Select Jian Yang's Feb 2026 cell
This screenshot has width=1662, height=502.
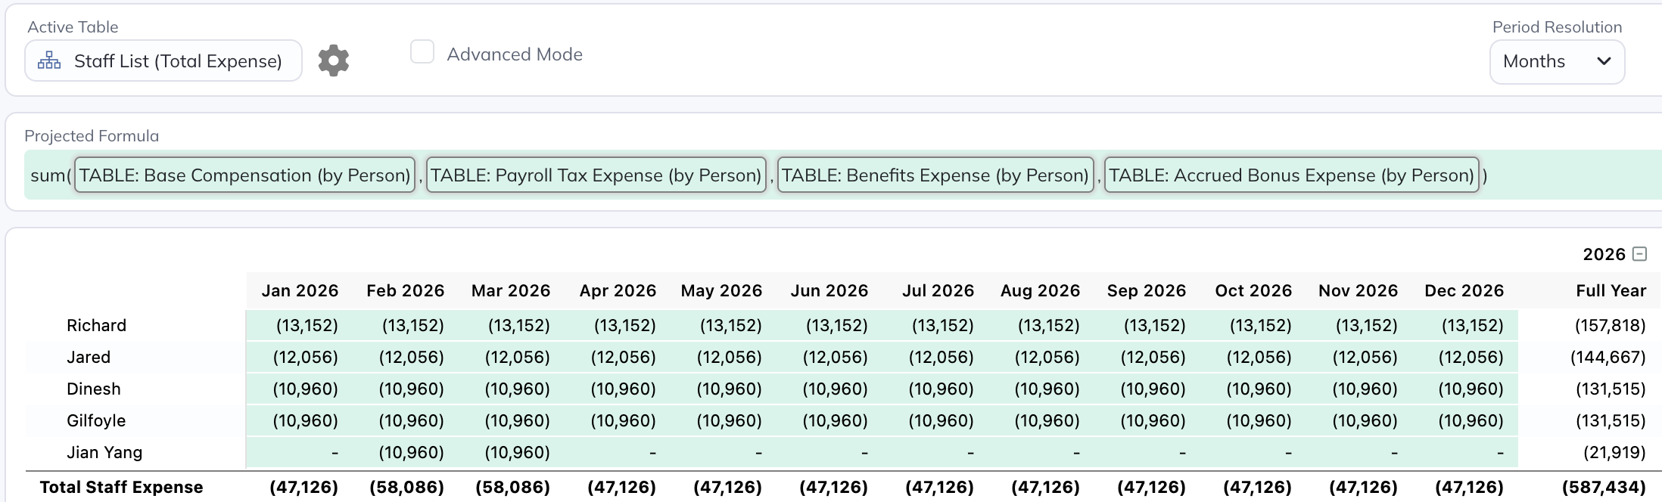pyautogui.click(x=411, y=453)
